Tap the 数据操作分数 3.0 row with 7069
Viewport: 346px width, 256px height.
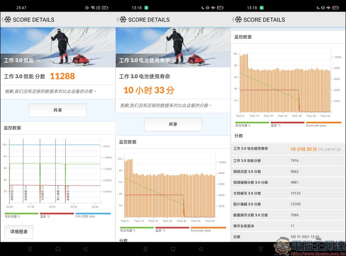pyautogui.click(x=288, y=215)
